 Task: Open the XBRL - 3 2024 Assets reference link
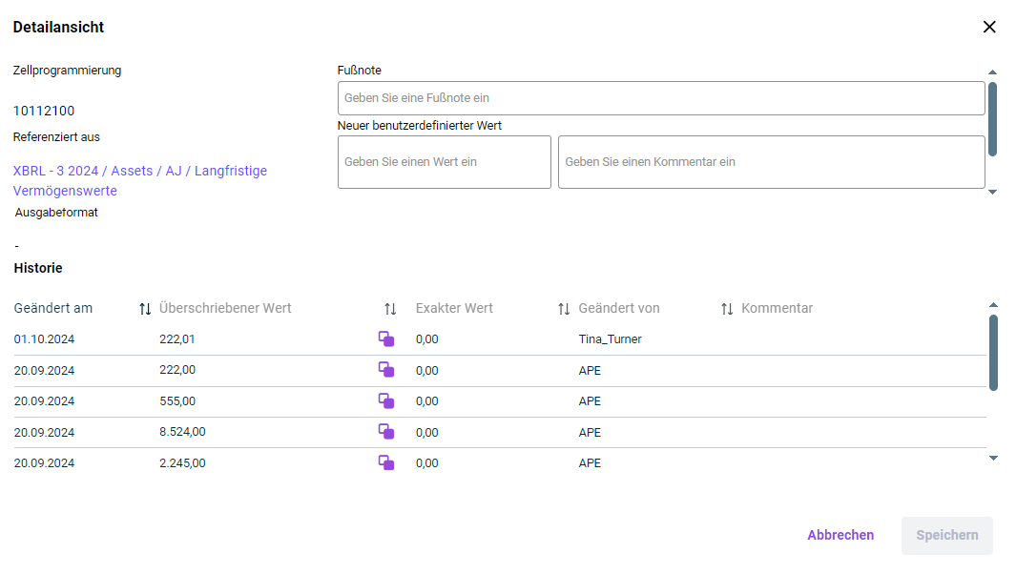click(140, 181)
